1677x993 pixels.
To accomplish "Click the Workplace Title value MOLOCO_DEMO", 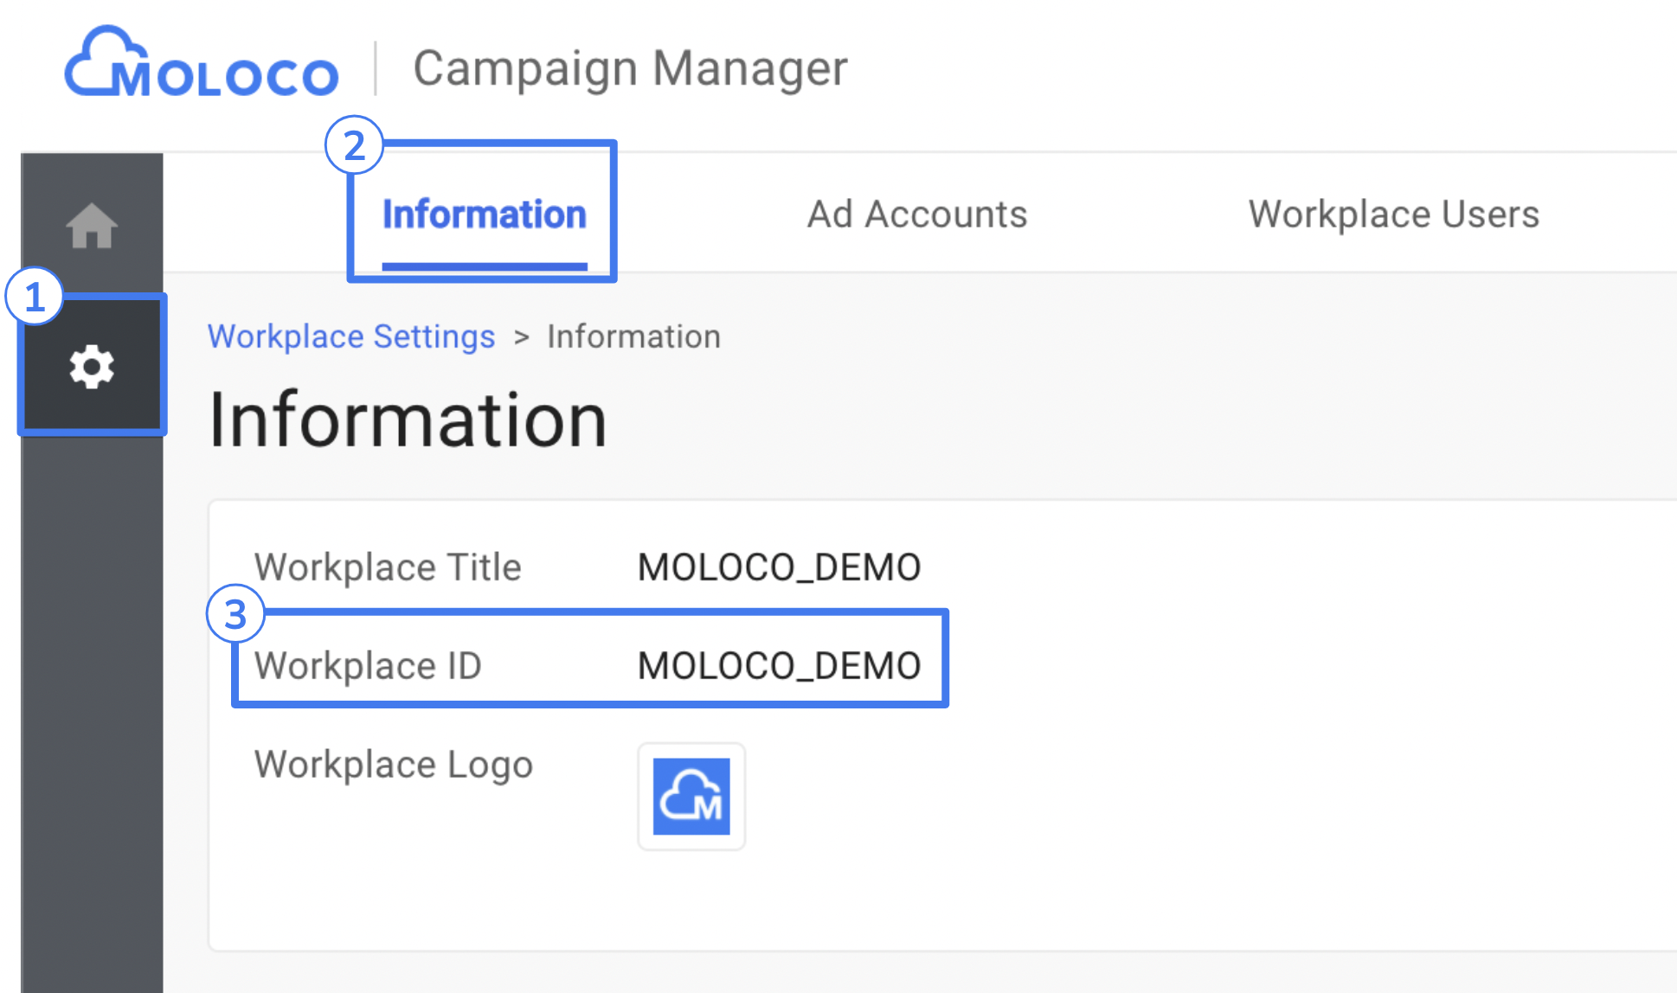I will click(x=777, y=567).
